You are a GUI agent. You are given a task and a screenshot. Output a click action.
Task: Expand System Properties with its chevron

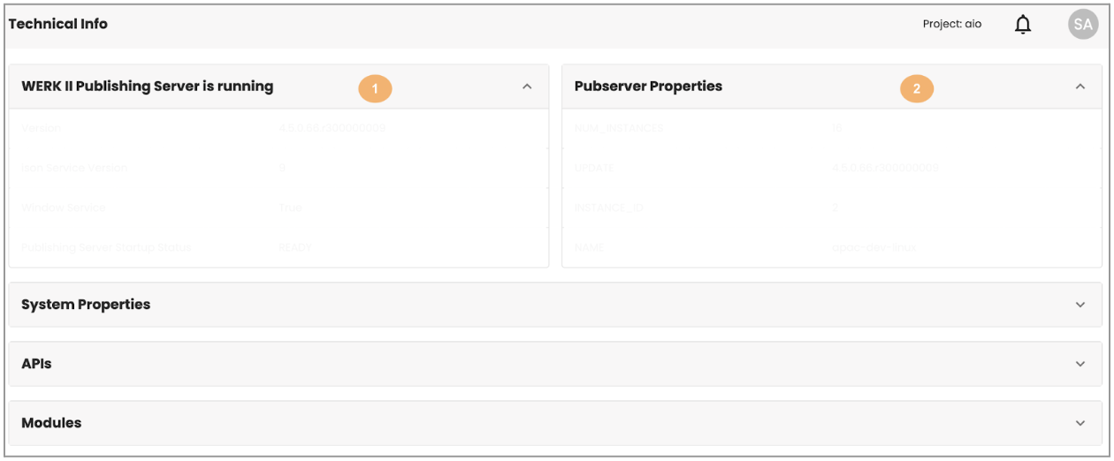tap(1080, 305)
